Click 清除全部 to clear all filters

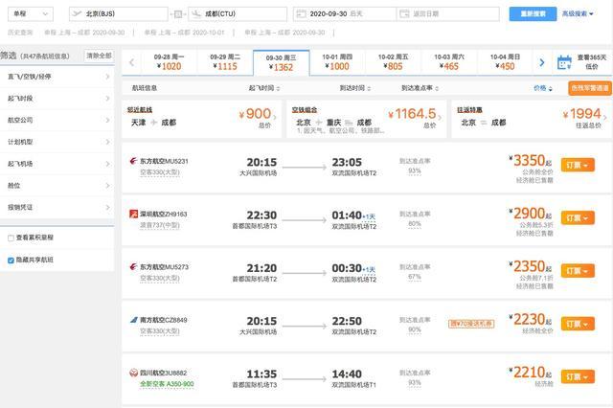click(x=99, y=56)
